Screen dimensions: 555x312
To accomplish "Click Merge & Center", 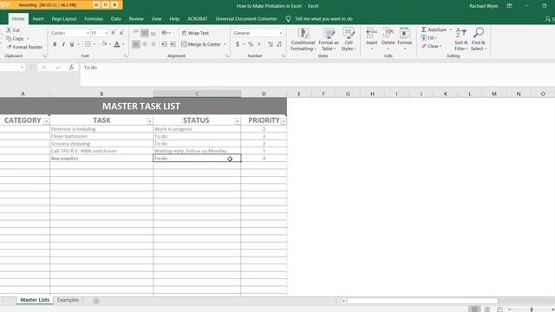I will pyautogui.click(x=201, y=44).
